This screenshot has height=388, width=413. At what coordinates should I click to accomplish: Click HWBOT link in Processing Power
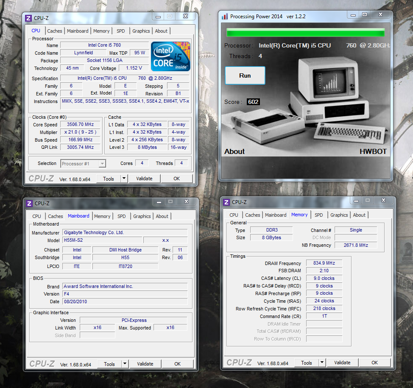click(x=373, y=151)
